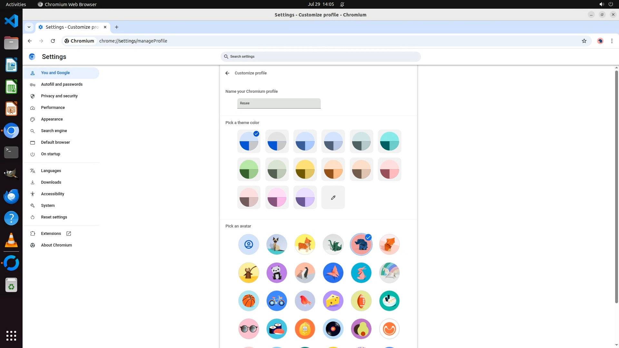Viewport: 619px width, 348px height.
Task: Click the back arrow beside Customize profile
Action: click(x=227, y=73)
